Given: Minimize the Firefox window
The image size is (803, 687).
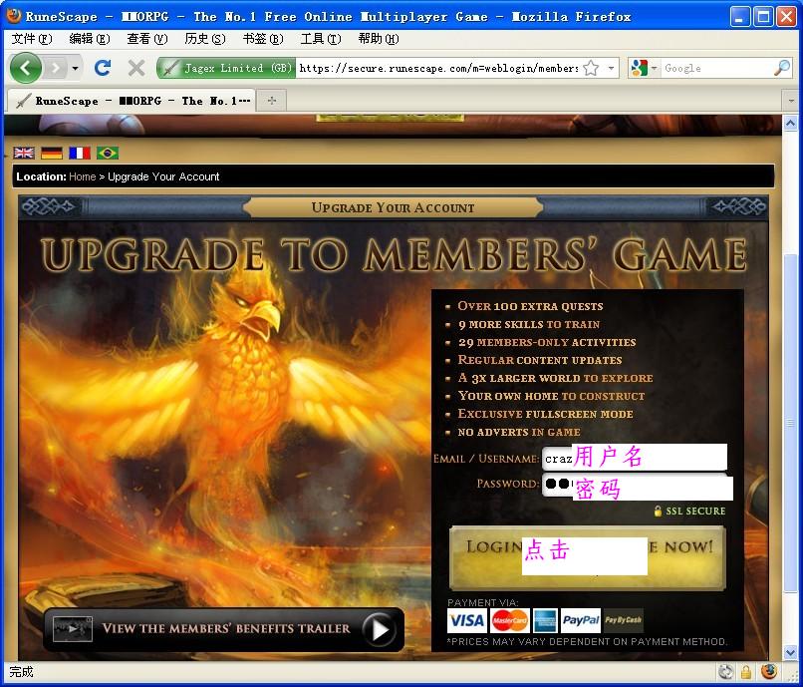Looking at the screenshot, I should pyautogui.click(x=739, y=16).
